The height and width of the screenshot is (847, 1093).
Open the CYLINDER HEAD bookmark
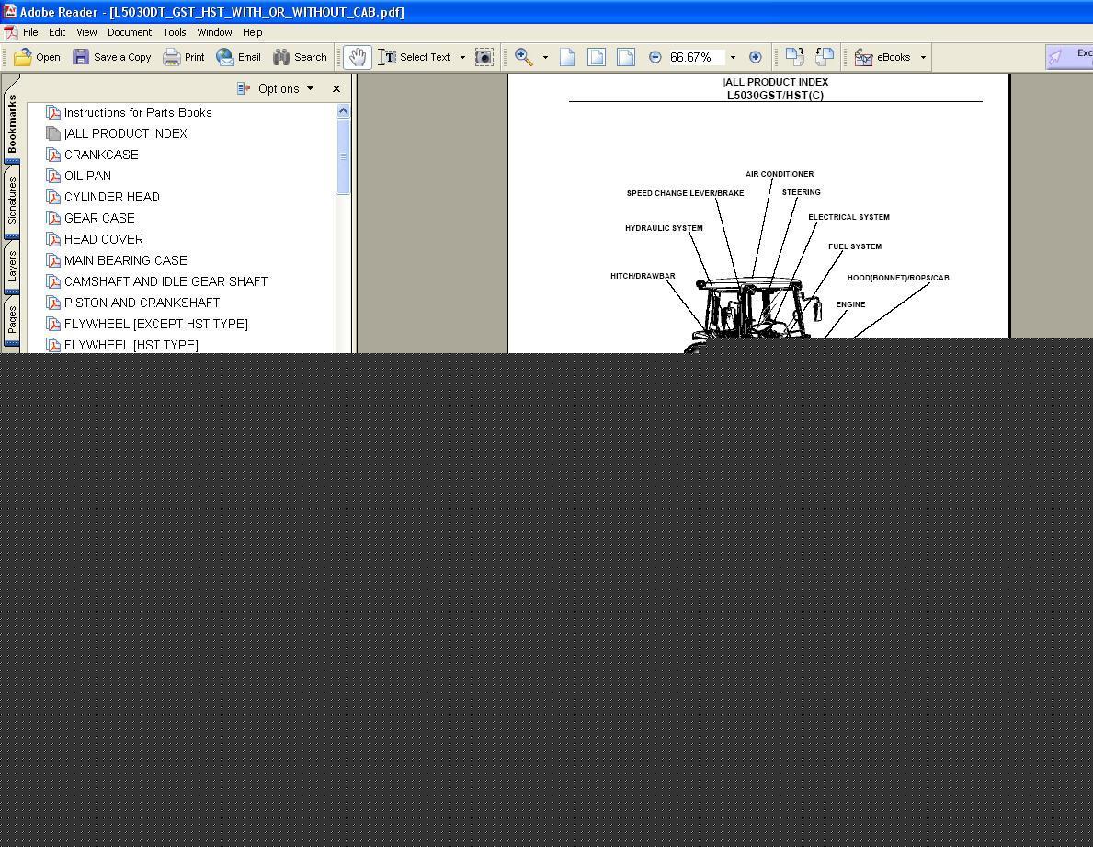coord(111,198)
